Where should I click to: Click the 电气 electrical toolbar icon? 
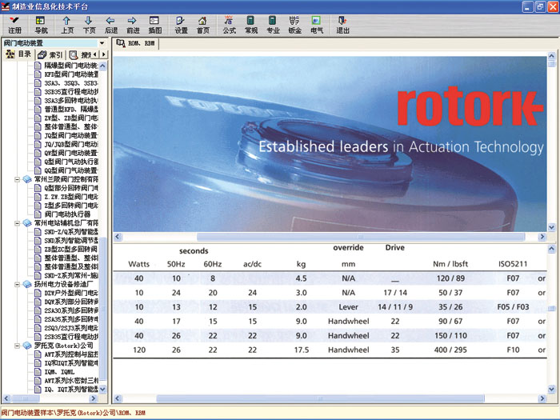pos(317,24)
